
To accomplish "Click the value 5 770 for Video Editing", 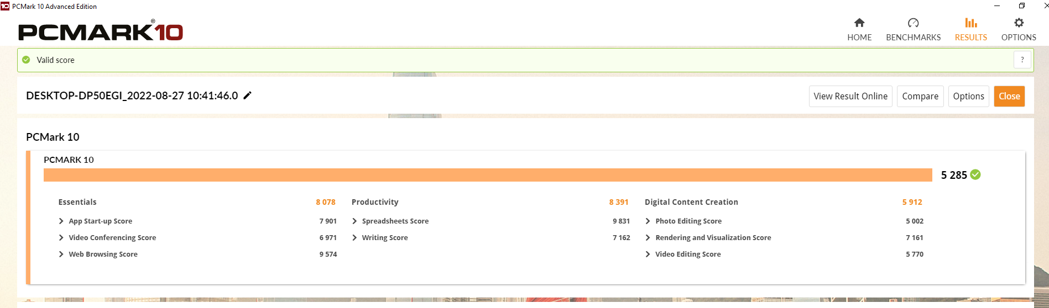I will 915,254.
